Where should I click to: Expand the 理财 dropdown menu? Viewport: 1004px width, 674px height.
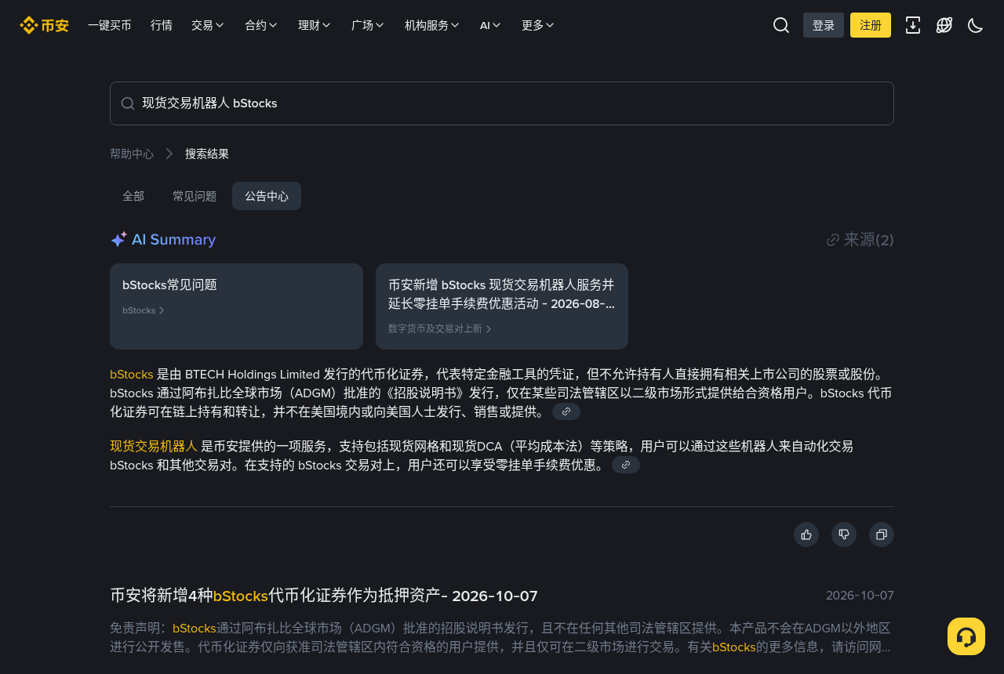[315, 25]
